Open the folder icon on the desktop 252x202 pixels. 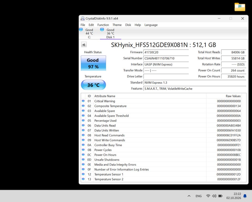coord(240,7)
